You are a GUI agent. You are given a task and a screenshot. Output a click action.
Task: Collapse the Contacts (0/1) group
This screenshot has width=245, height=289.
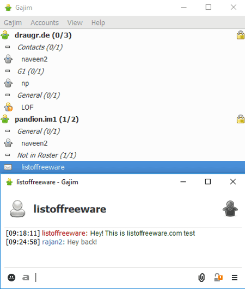click(8, 47)
